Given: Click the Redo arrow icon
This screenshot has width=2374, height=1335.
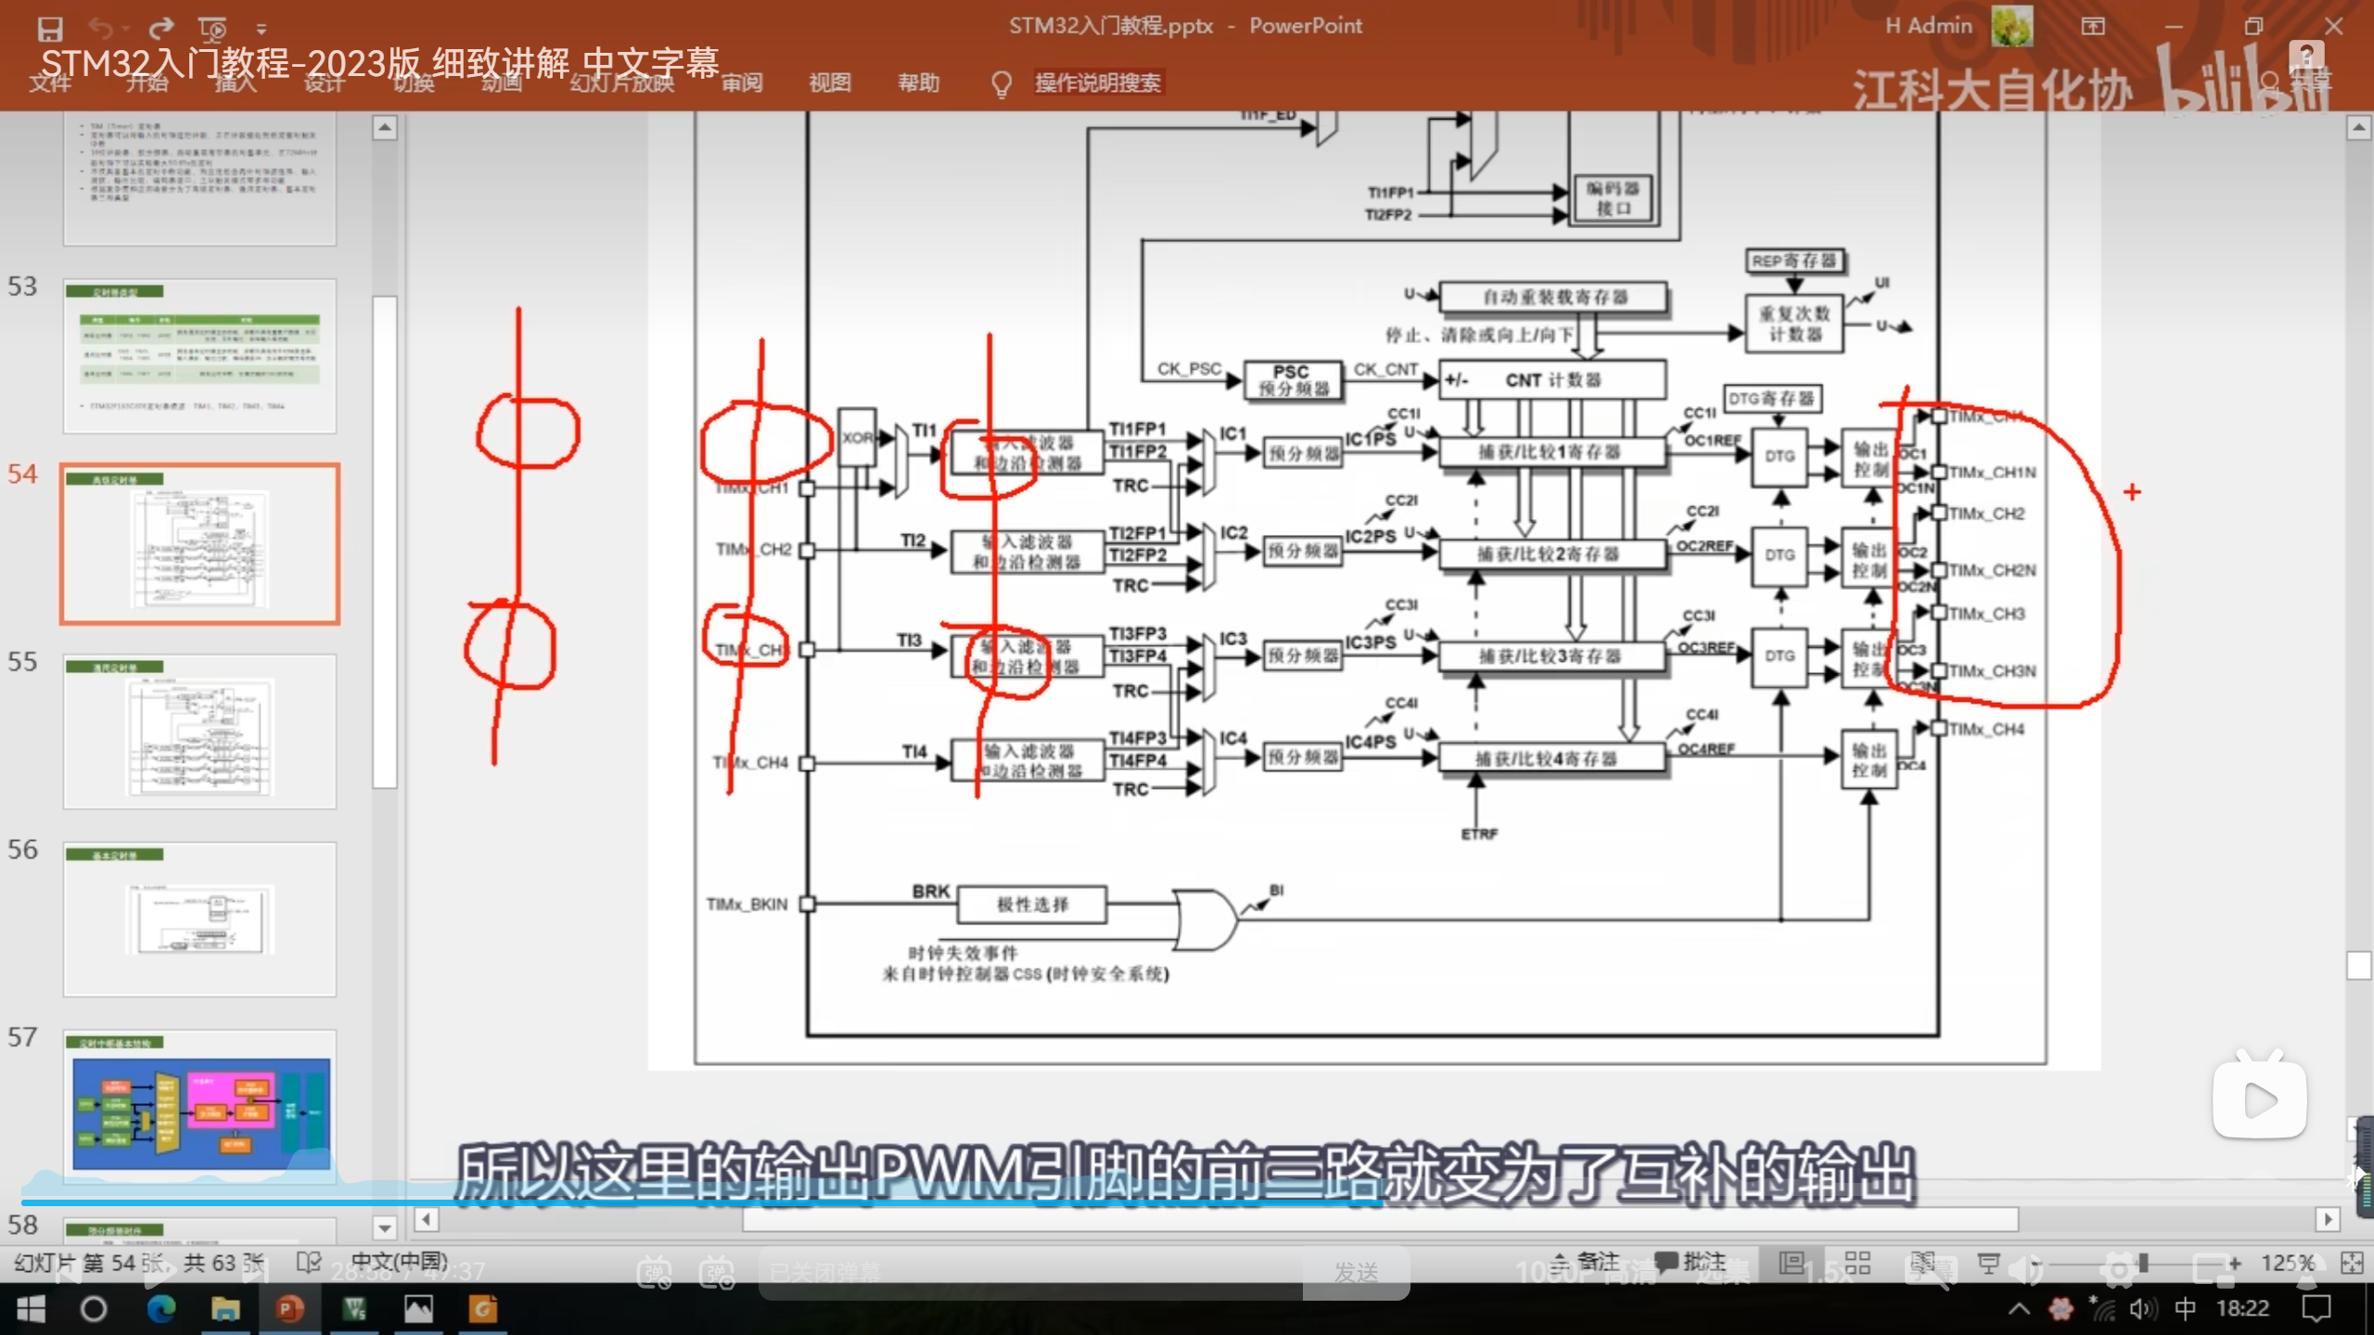Looking at the screenshot, I should (161, 28).
